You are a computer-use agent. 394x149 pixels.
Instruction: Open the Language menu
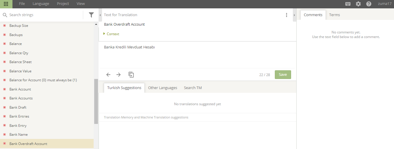pyautogui.click(x=41, y=4)
